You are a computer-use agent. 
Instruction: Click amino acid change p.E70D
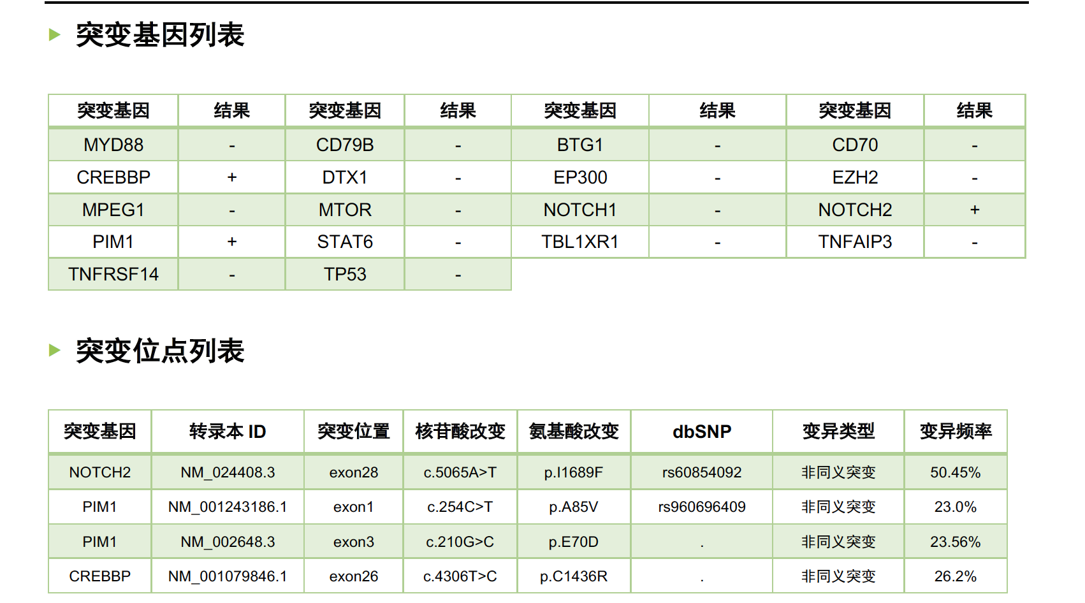click(574, 542)
